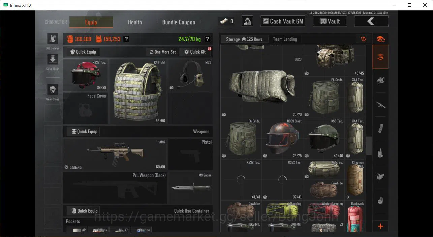Click the 160,109 backpack value
The image size is (433, 237).
[79, 39]
